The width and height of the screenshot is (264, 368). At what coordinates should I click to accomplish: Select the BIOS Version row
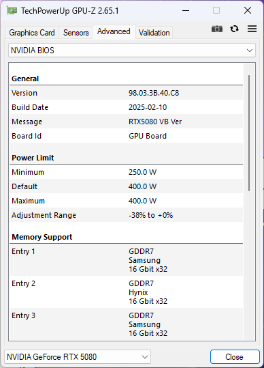[x=127, y=93]
